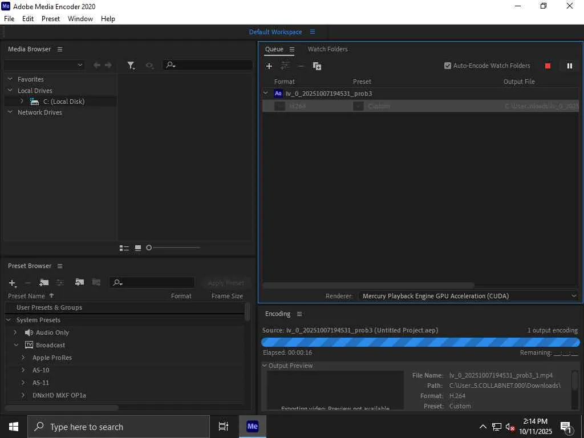Screen dimensions: 584x438
Task: Expand DNxHD MXF OP1a presets
Action: point(23,395)
